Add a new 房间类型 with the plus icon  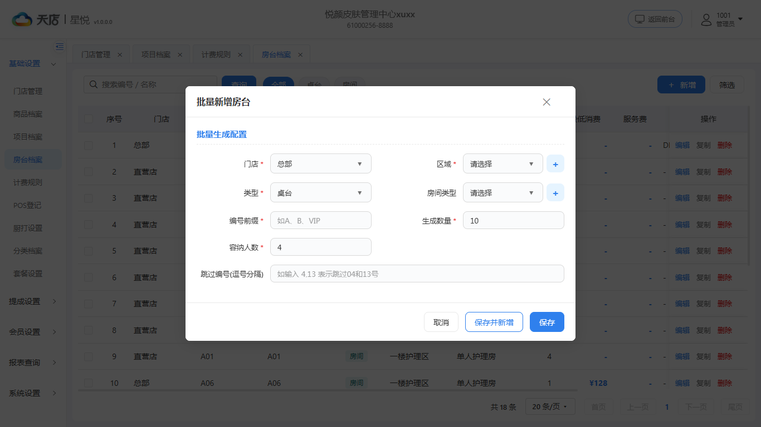[555, 193]
